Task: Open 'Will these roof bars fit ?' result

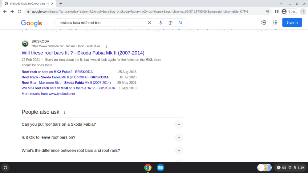Action: pyautogui.click(x=83, y=53)
